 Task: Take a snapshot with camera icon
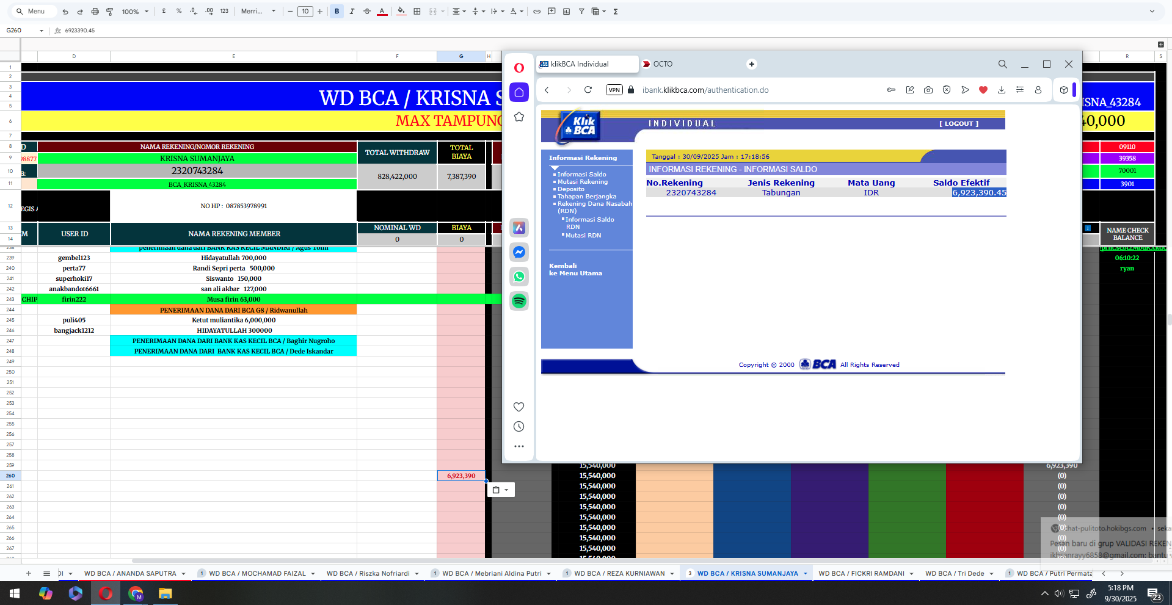click(x=928, y=90)
